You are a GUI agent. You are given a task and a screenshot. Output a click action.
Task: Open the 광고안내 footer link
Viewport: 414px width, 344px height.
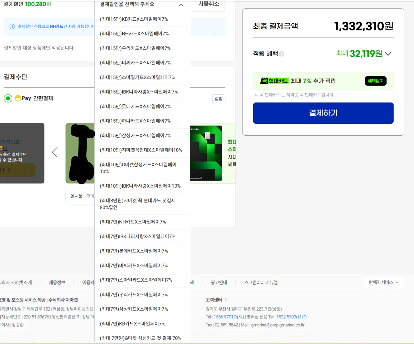tap(219, 282)
